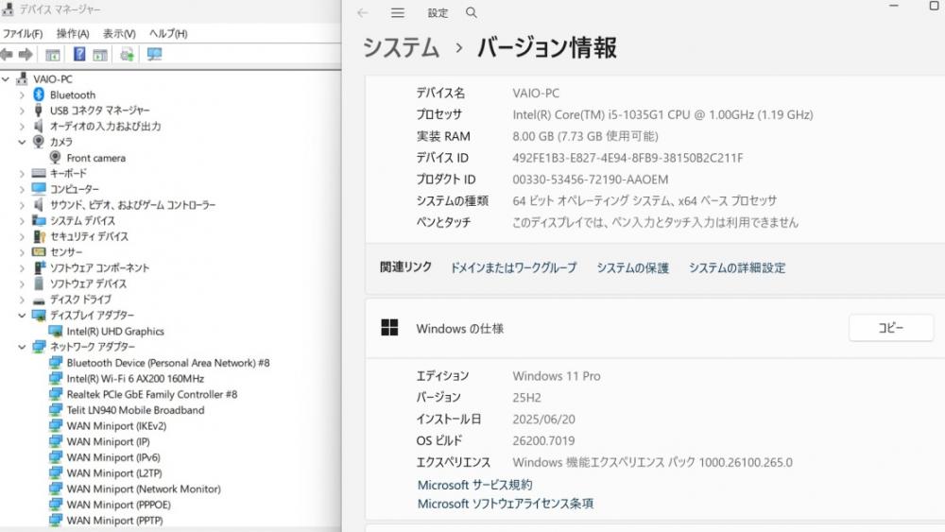
Task: Select サウンド、ビデオ、およびゲーム コントローラー category
Action: pos(132,205)
